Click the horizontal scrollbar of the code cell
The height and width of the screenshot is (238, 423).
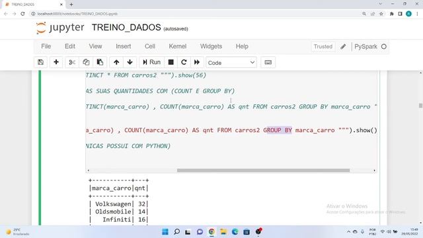(x=263, y=171)
